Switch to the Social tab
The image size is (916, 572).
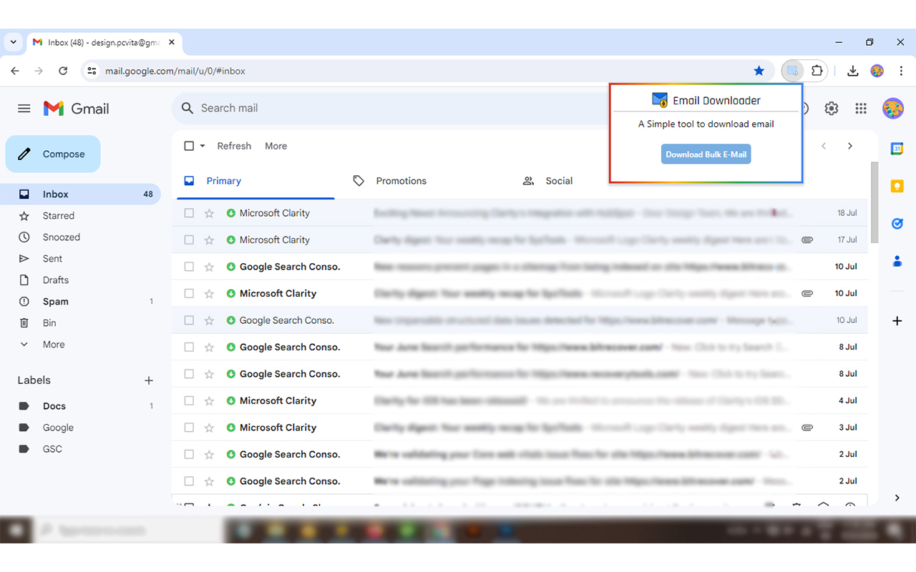pos(559,180)
